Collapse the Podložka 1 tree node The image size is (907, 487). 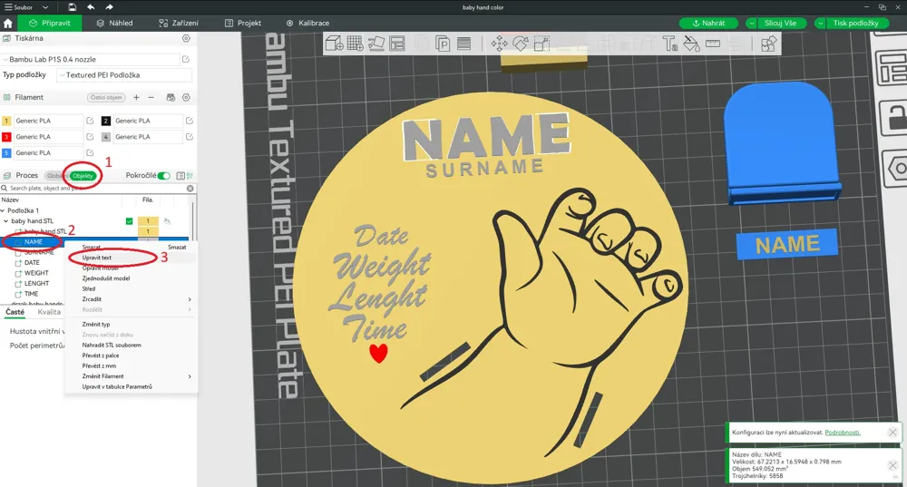click(x=3, y=210)
